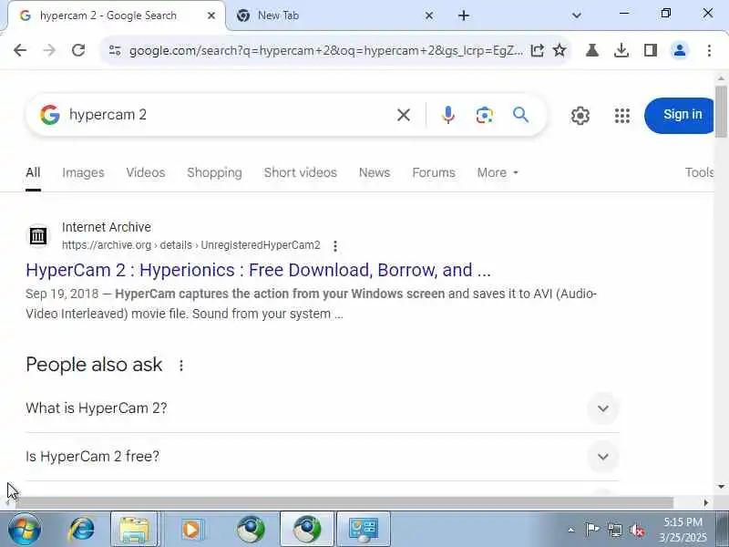Open the Windows Start menu
729x547 pixels.
(x=25, y=530)
